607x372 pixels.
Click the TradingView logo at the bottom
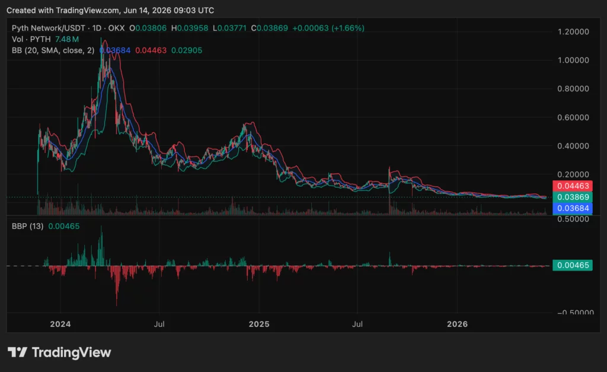tap(59, 352)
